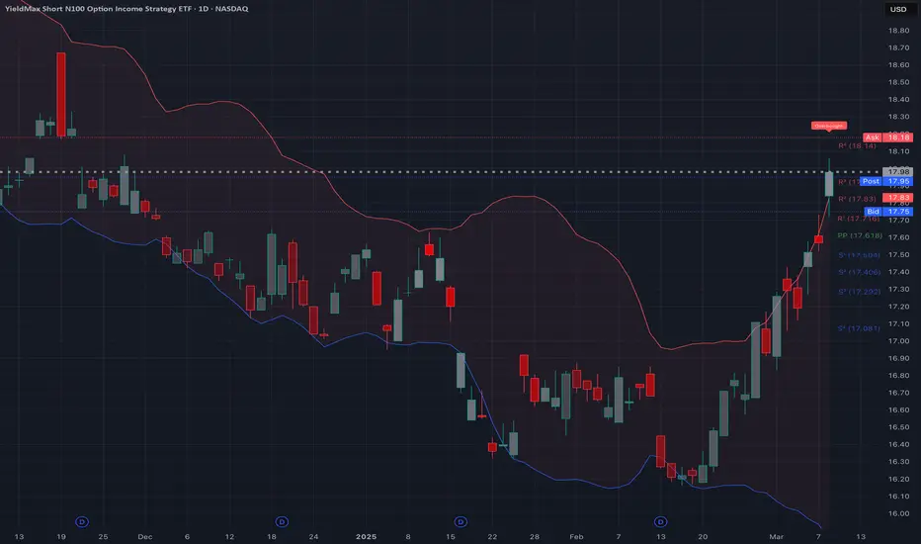Click the 16.50 value on the price scale
Screen dimensions: 921x544
(898, 427)
